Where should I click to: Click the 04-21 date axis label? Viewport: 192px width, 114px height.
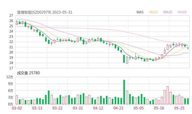point(118,108)
